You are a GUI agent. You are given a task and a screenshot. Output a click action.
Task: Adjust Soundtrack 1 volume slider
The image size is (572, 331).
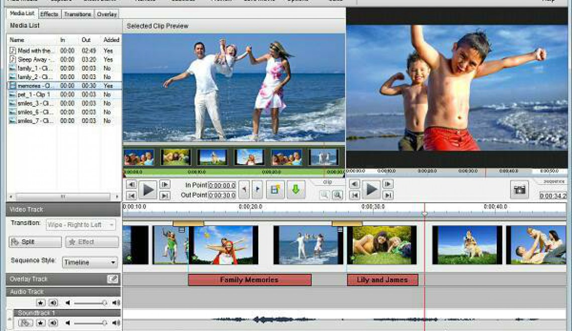[x=90, y=323]
